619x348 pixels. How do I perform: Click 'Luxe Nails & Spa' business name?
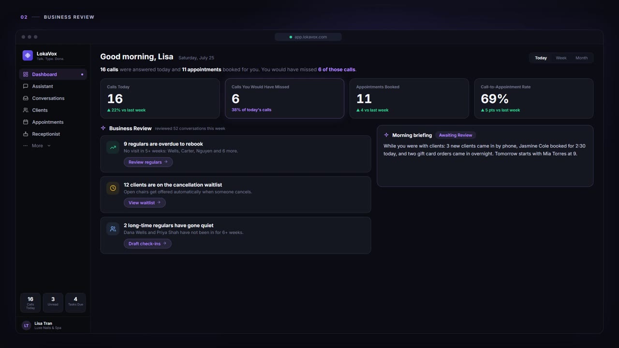point(48,328)
